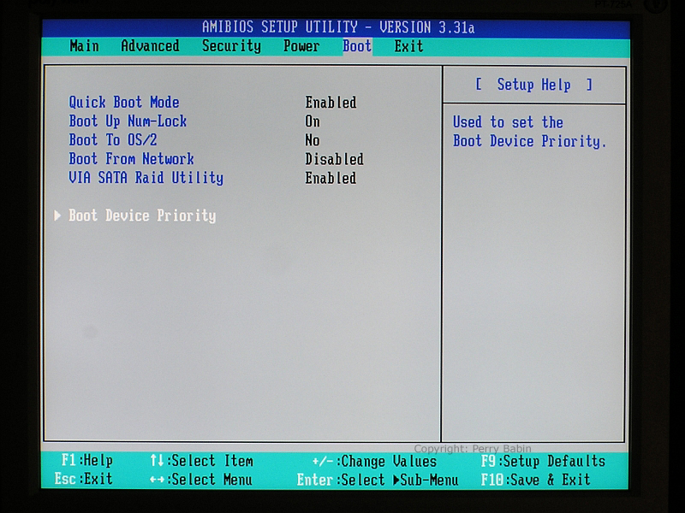685x513 pixels.
Task: Click the +/-:Change Values hint
Action: [374, 461]
